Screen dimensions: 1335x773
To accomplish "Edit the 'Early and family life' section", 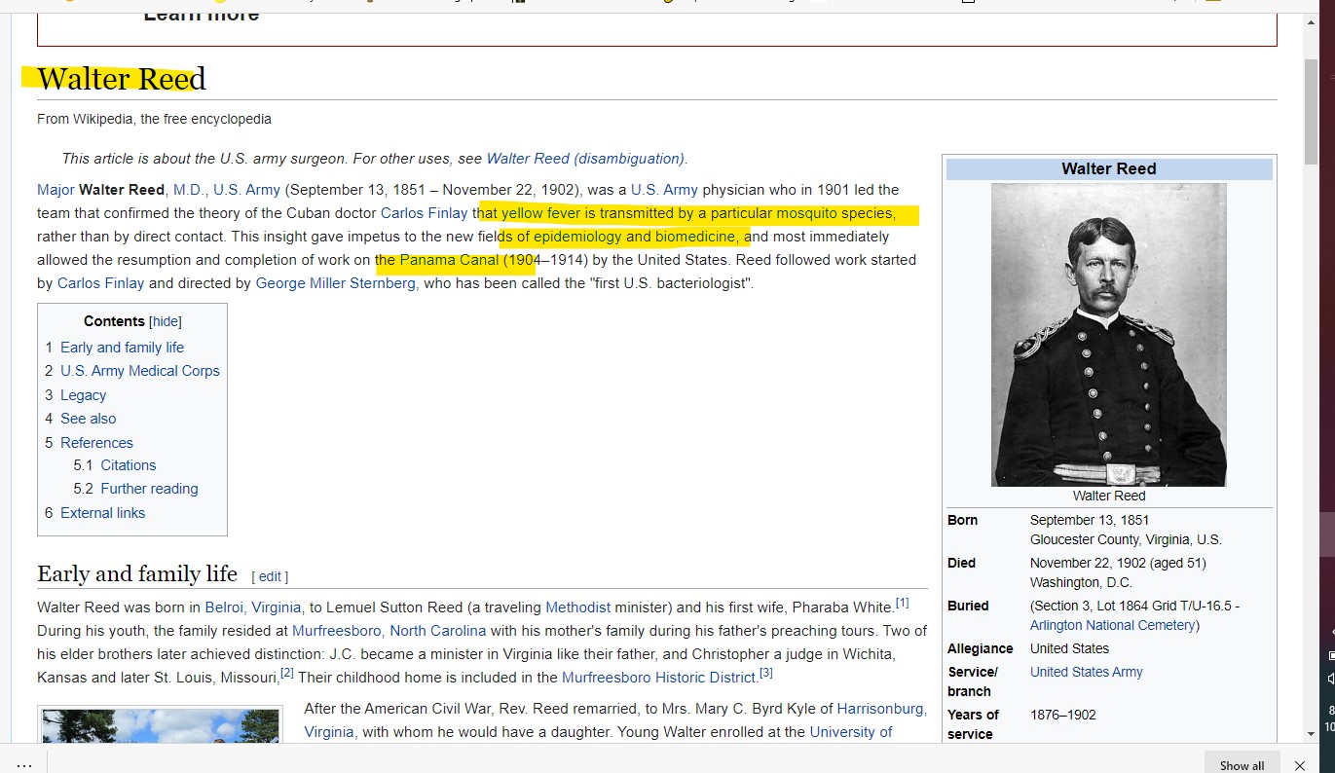I will click(x=270, y=576).
